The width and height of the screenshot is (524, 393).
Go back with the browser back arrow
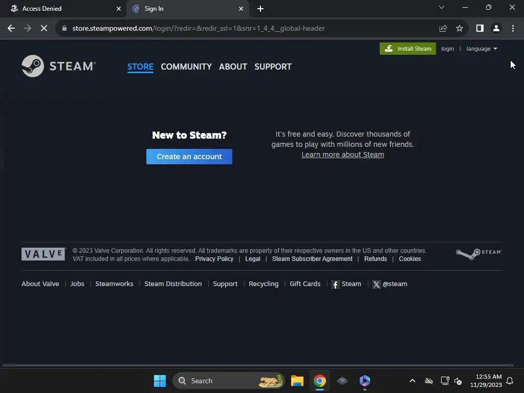(x=11, y=29)
